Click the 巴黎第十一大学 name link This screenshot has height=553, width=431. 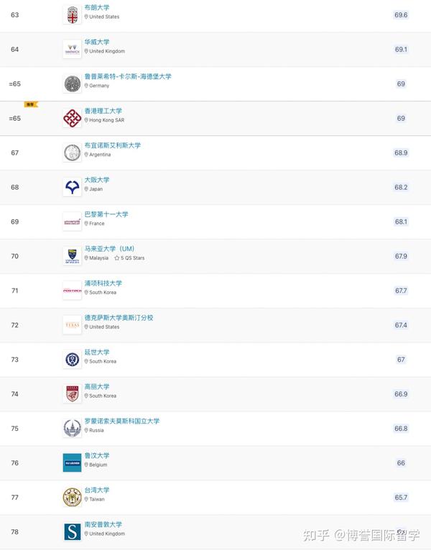(x=106, y=214)
